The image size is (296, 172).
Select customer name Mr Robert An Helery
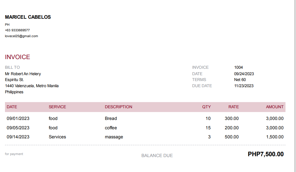point(23,74)
